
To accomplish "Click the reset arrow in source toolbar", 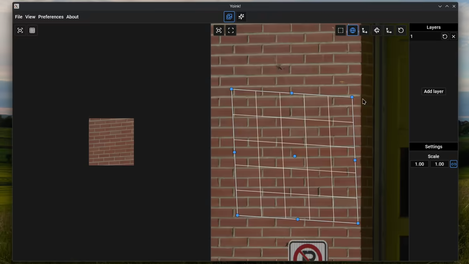I will [401, 30].
